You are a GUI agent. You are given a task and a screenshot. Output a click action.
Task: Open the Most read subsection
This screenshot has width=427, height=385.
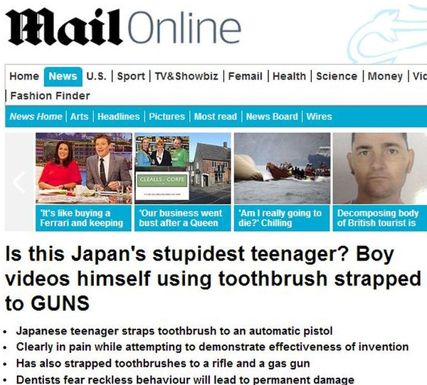[216, 117]
